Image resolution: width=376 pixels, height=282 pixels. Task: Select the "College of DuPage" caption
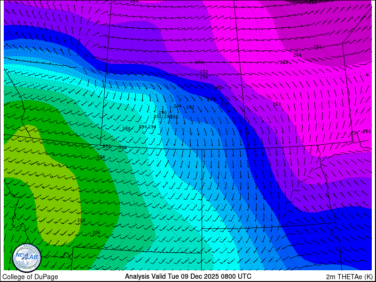coord(30,277)
